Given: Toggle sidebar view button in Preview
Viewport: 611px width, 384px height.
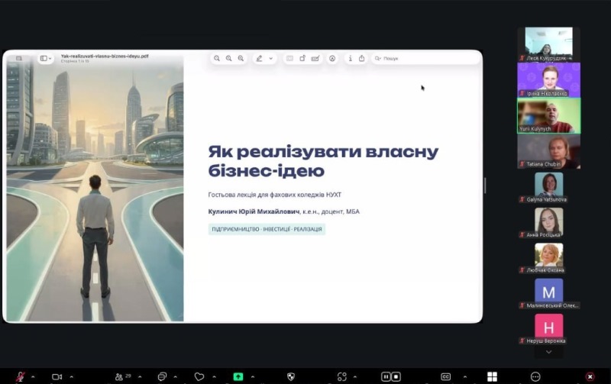Looking at the screenshot, I should [44, 59].
